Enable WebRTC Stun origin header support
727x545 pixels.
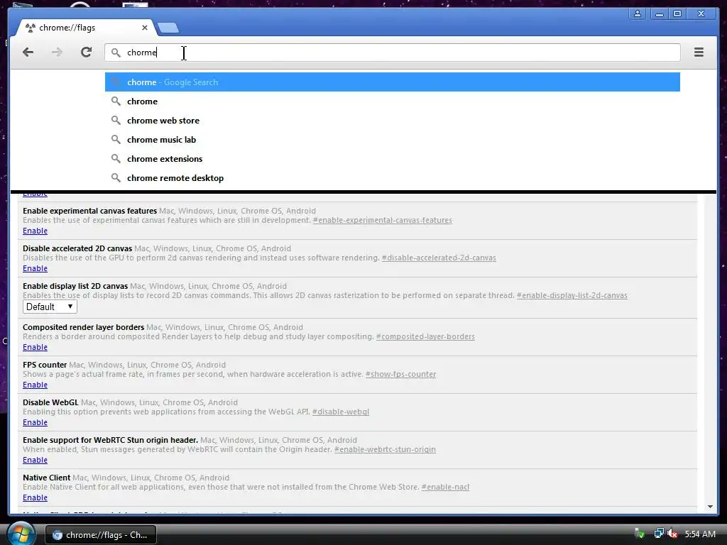35,460
